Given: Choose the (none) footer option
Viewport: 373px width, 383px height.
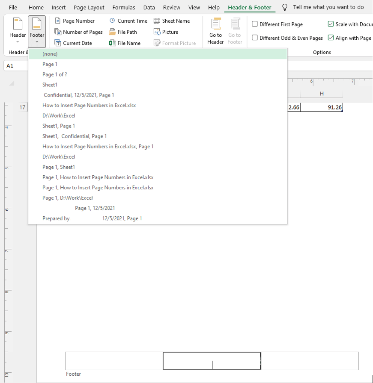Looking at the screenshot, I should (x=51, y=53).
